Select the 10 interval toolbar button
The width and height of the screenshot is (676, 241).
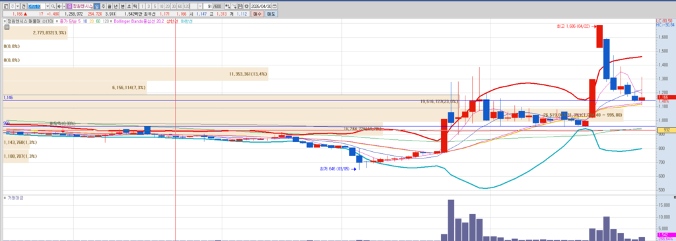pyautogui.click(x=161, y=7)
